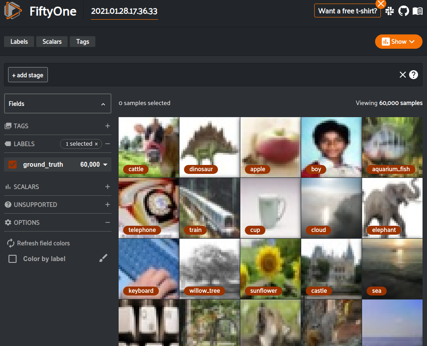
Task: Click the TAGS image icon
Action: click(x=8, y=126)
